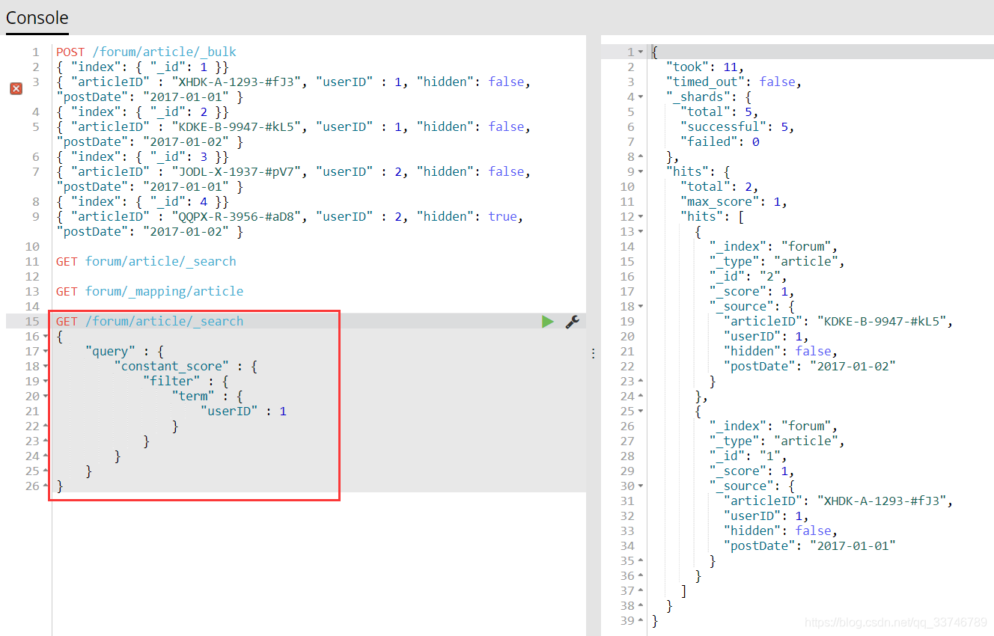Fold the second hit object at line 25

(x=641, y=412)
